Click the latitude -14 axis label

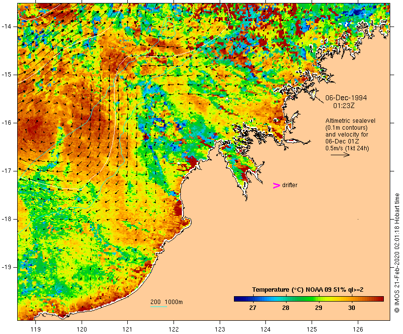(x=8, y=26)
